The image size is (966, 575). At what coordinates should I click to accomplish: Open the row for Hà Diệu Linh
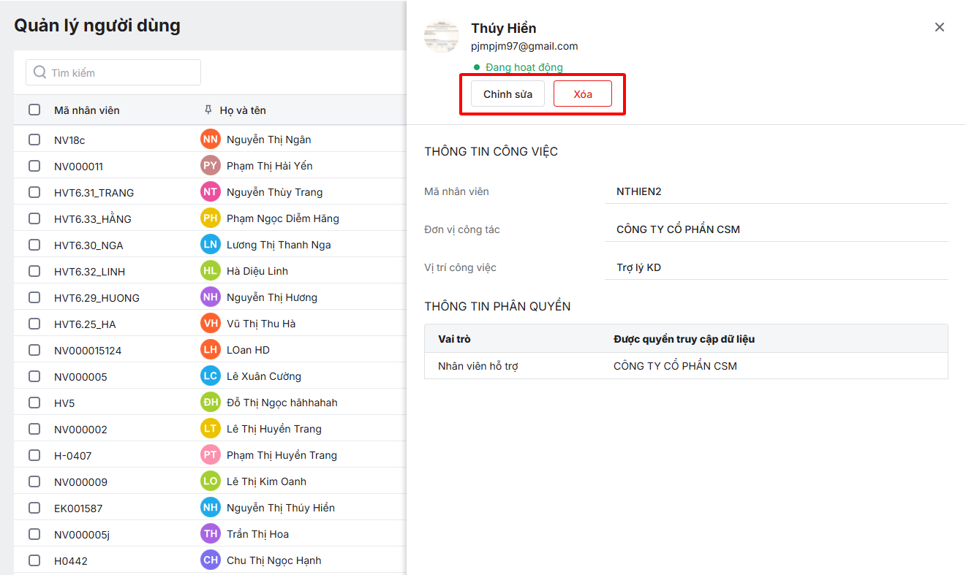pos(210,271)
